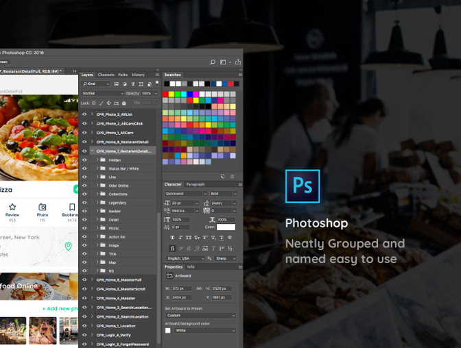Expand the Legendary group folder
The width and height of the screenshot is (461, 348).
coord(97,202)
